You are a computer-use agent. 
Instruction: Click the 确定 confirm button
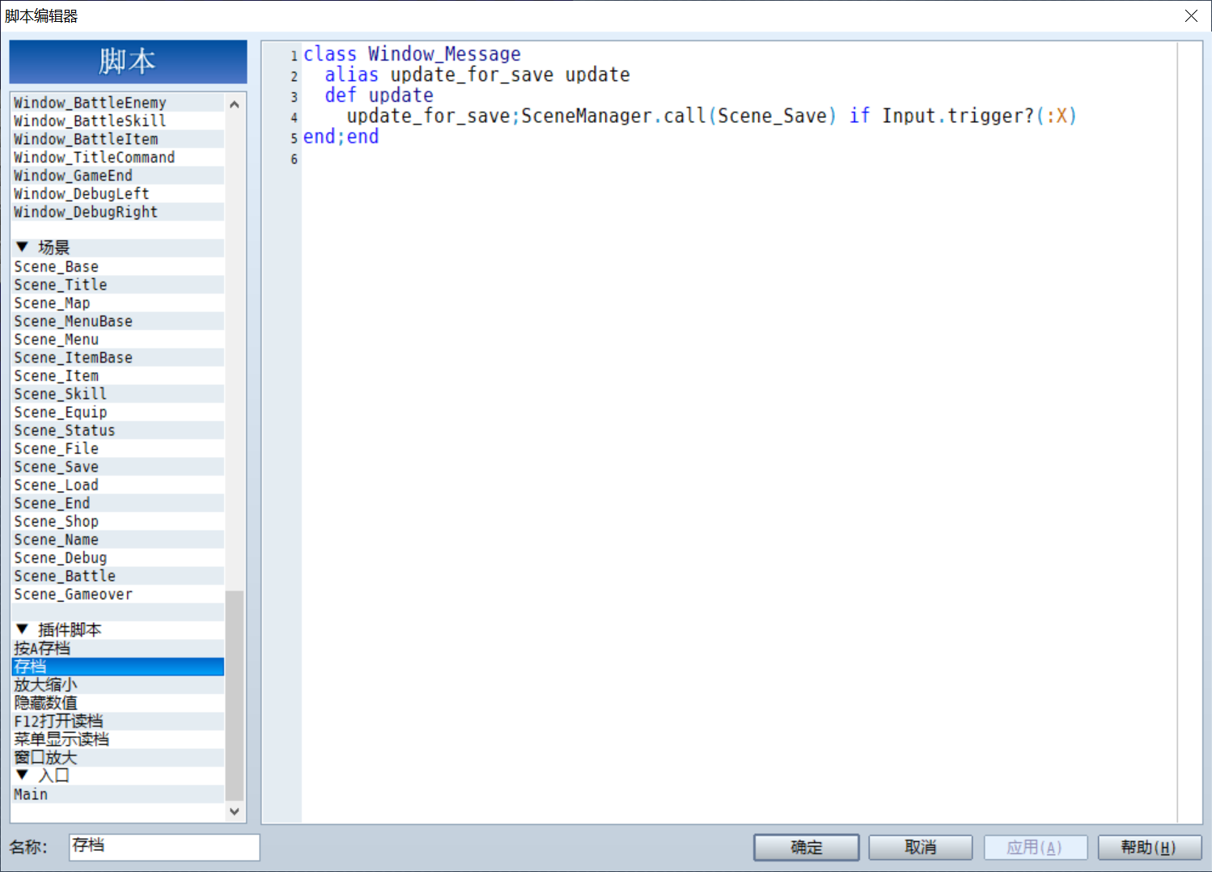pyautogui.click(x=806, y=847)
